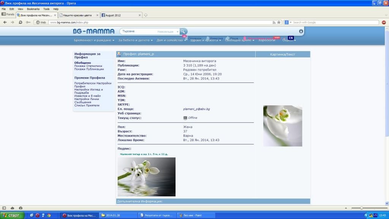Click the browser back arrow
Screen dimensions: 389x219
click(5, 22)
